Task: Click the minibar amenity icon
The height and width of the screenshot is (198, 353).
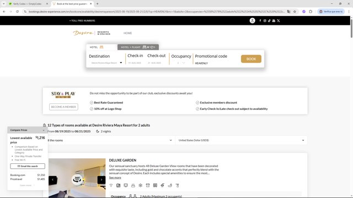Action: (x=119, y=185)
